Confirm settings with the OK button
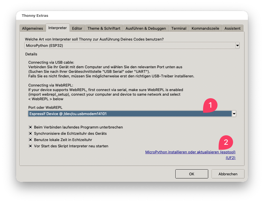Image resolution: width=264 pixels, height=203 pixels. (x=192, y=174)
